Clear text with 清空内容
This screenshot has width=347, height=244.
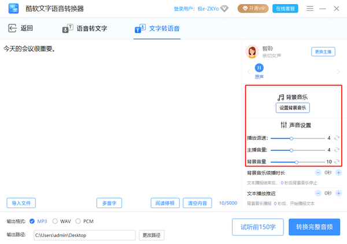pyautogui.click(x=197, y=203)
